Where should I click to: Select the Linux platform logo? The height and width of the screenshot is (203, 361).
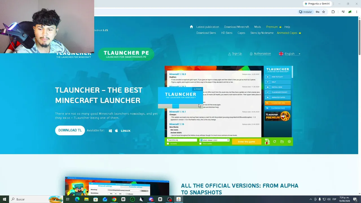pyautogui.click(x=126, y=131)
